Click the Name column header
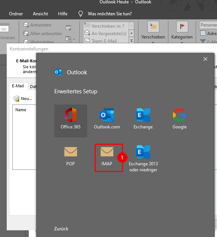The width and height of the screenshot is (217, 237). (x=21, y=110)
